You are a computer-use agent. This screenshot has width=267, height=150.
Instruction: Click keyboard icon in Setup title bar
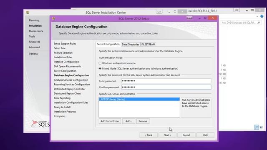click(x=189, y=17)
